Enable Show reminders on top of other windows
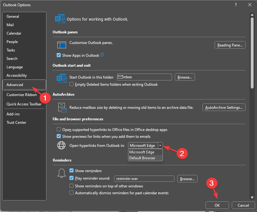The height and width of the screenshot is (212, 257). click(71, 186)
